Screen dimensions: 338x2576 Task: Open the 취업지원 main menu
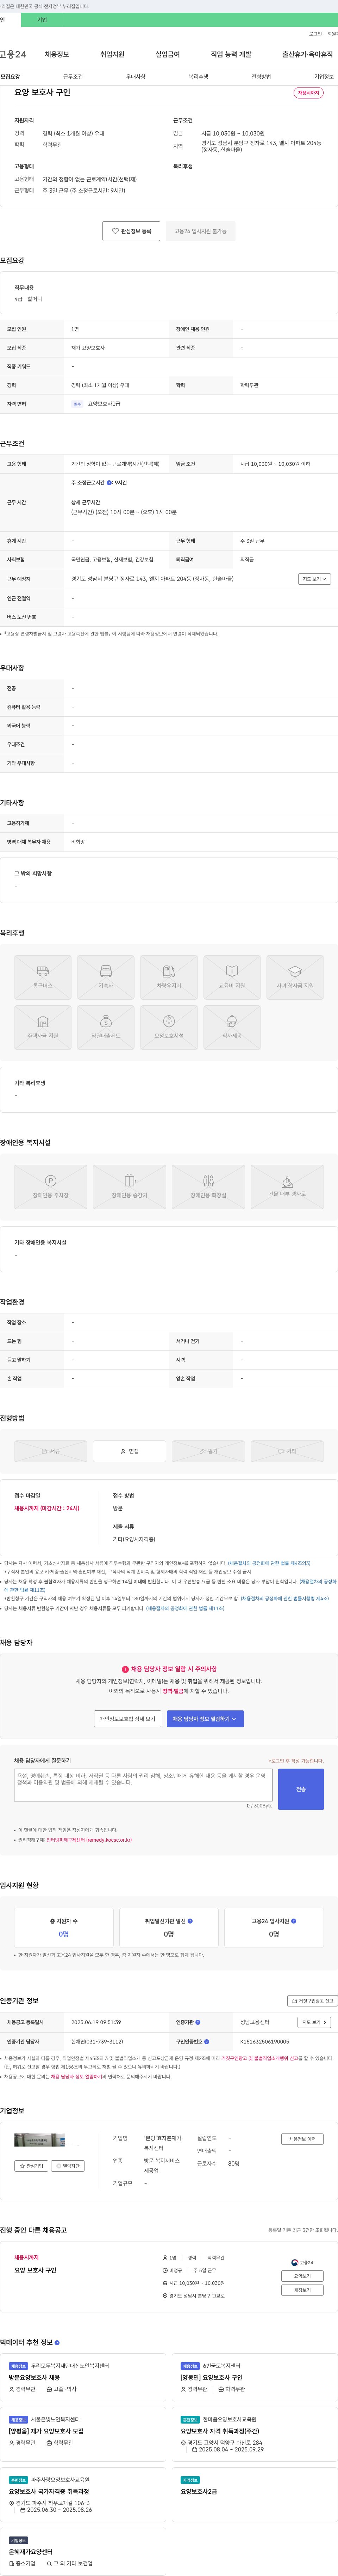point(113,54)
